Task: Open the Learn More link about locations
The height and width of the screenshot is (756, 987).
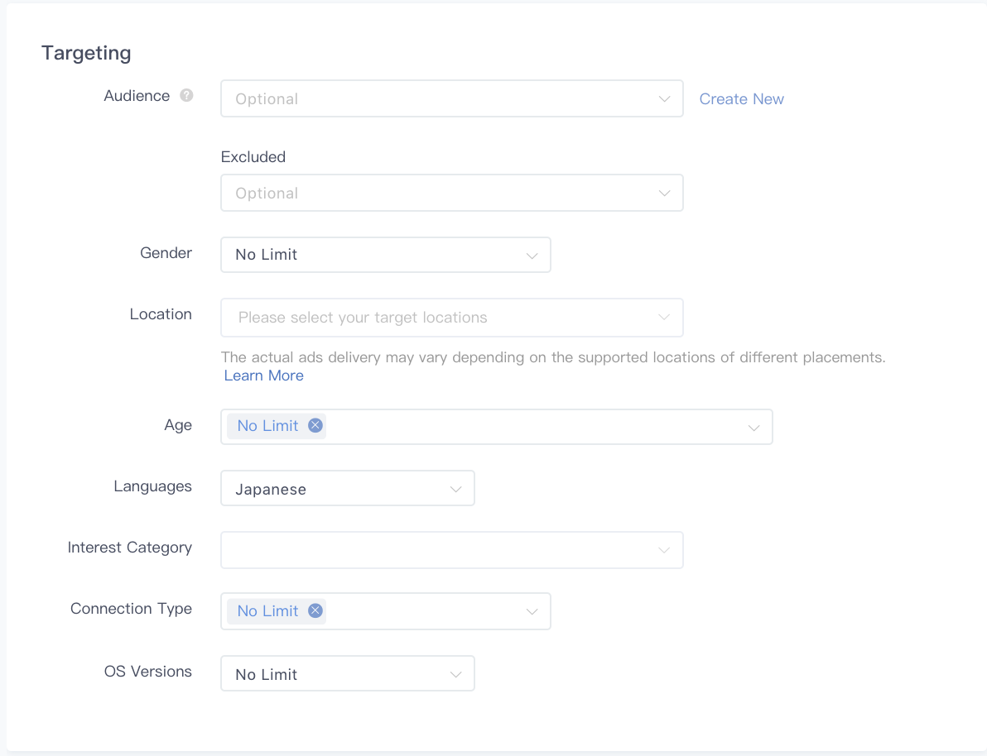Action: tap(263, 376)
